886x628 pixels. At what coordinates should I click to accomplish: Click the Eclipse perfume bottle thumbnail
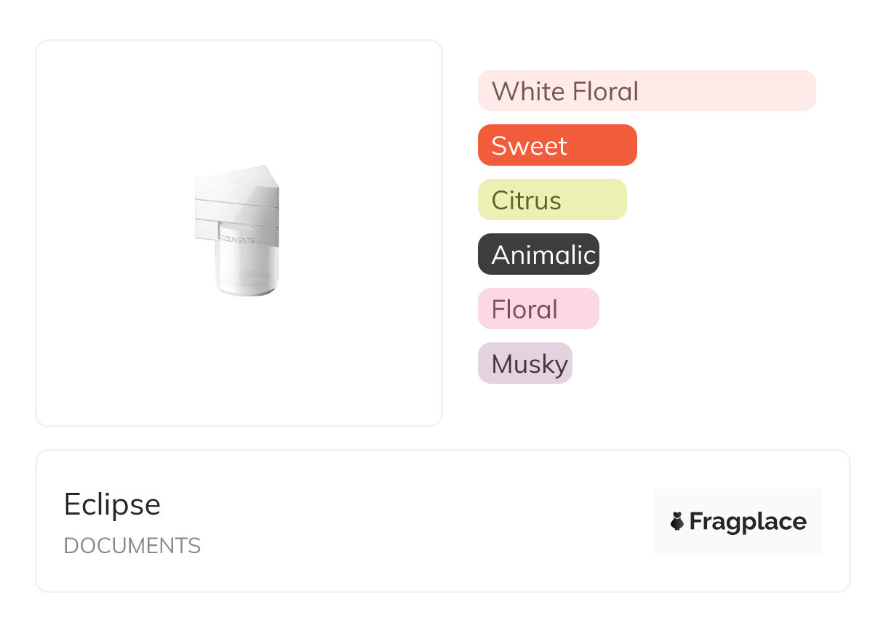coord(237,233)
